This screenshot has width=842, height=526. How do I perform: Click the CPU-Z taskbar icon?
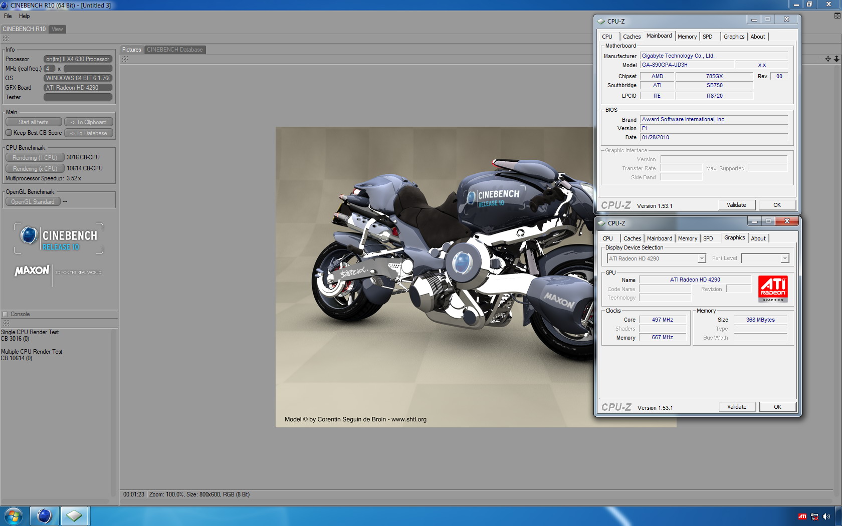click(x=74, y=515)
